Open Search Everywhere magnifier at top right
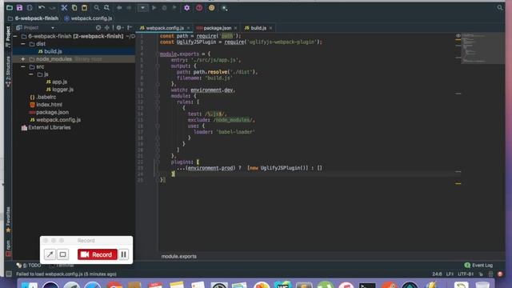The height and width of the screenshot is (288, 512). [500, 7]
